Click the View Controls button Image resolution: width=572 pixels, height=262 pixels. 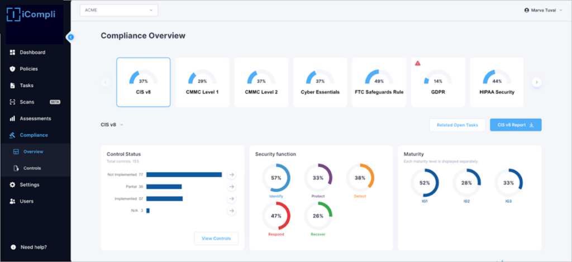click(216, 239)
